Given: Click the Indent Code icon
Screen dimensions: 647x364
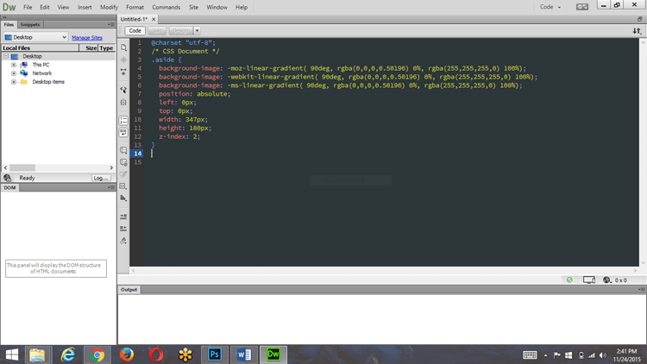Looking at the screenshot, I should (x=123, y=217).
